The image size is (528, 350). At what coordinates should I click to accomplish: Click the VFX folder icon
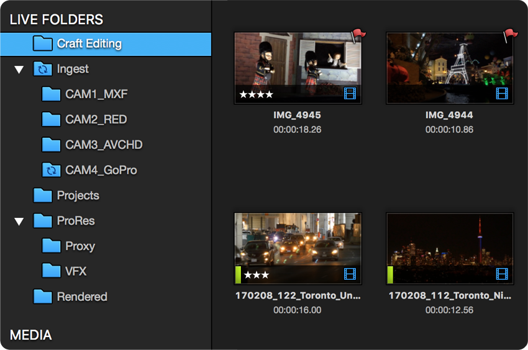[51, 271]
